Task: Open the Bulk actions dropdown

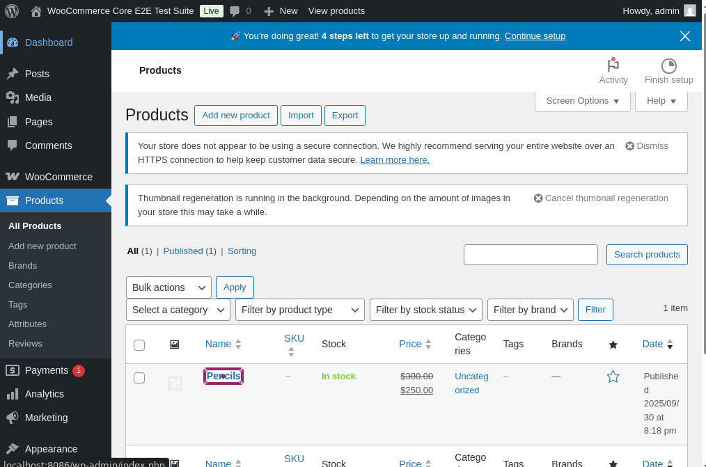Action: [x=168, y=287]
